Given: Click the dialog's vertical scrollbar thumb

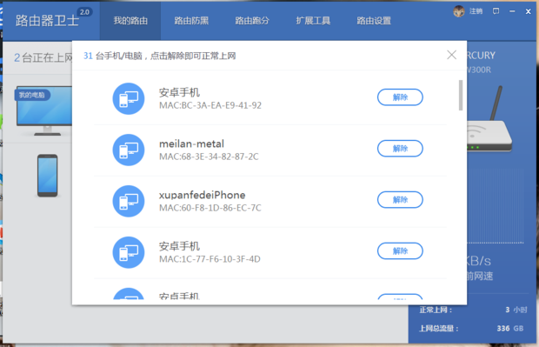Looking at the screenshot, I should (461, 96).
